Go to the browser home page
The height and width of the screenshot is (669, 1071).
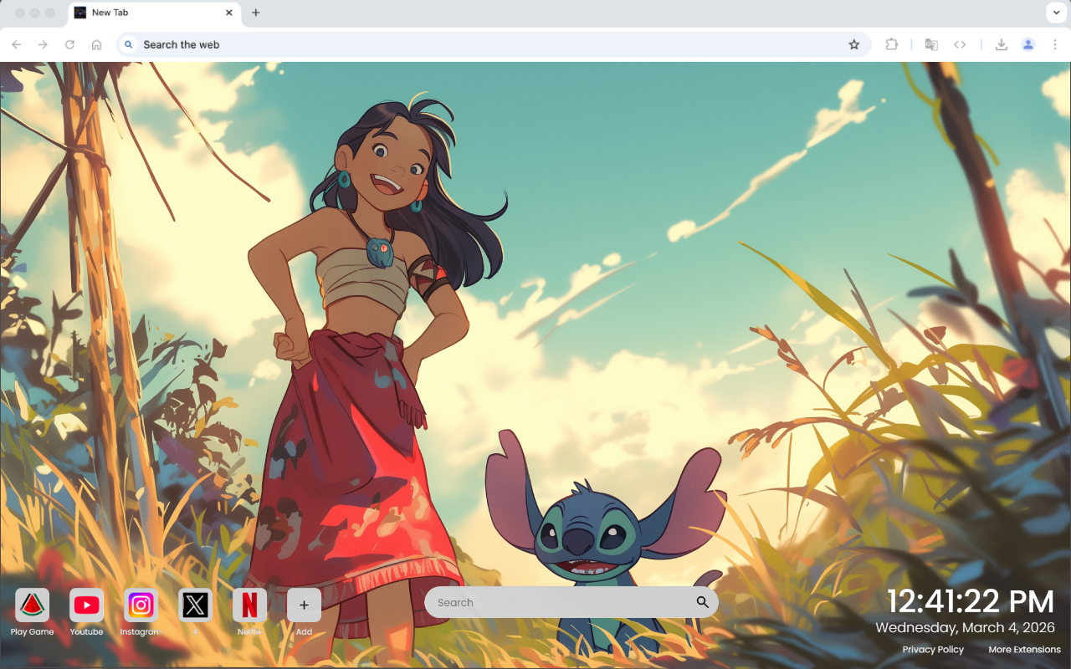click(x=97, y=44)
